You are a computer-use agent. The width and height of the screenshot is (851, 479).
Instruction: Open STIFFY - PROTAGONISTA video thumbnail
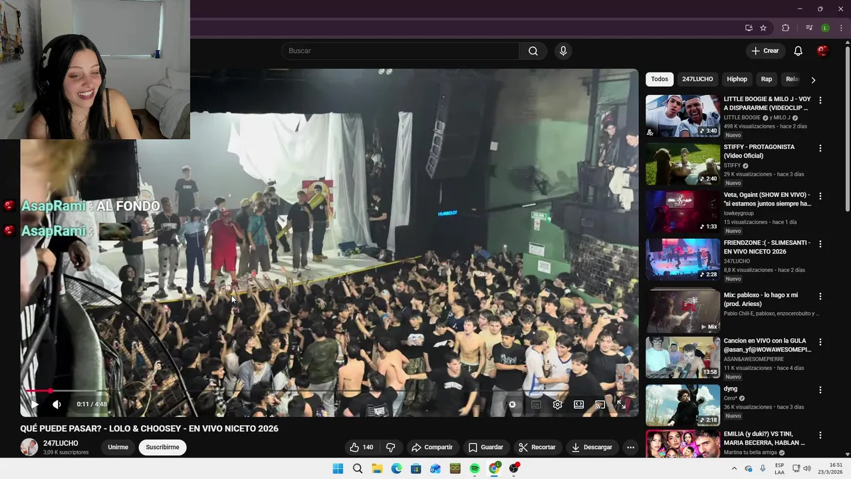pos(683,164)
